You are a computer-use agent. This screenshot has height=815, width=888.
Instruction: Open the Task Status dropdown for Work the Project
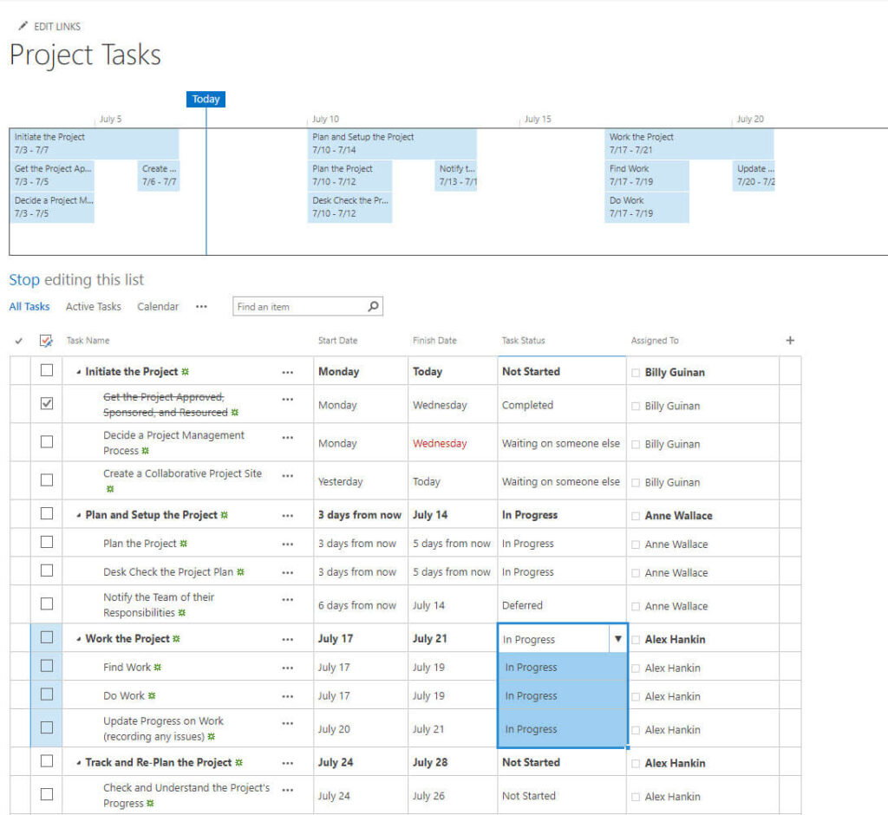617,639
